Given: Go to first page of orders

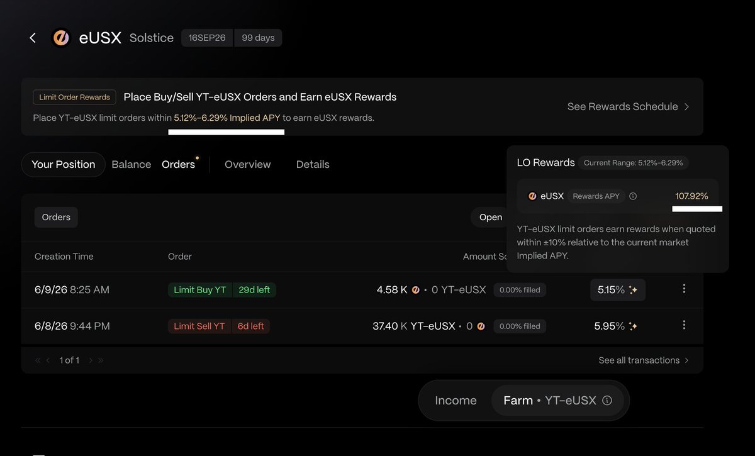Looking at the screenshot, I should 38,360.
